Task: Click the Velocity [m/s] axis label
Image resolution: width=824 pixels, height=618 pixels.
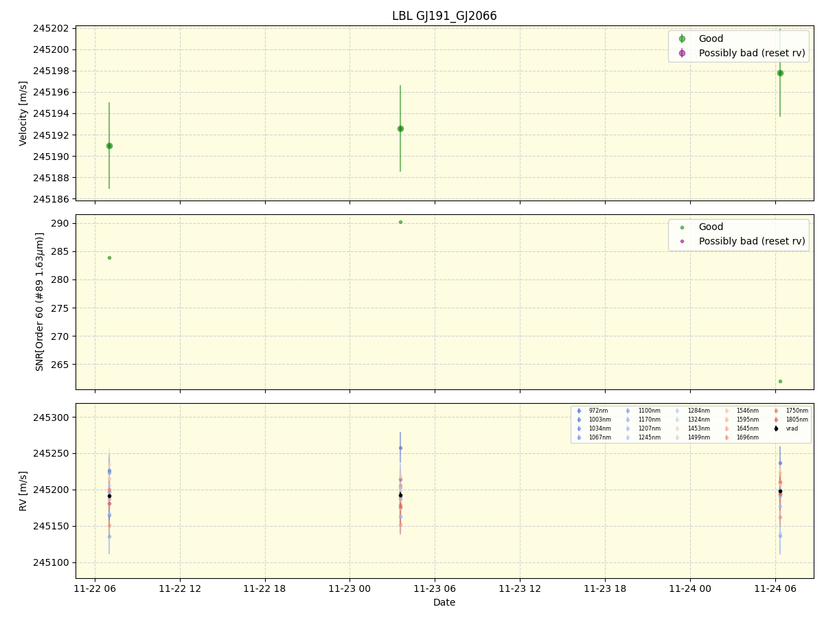Action: [23, 113]
